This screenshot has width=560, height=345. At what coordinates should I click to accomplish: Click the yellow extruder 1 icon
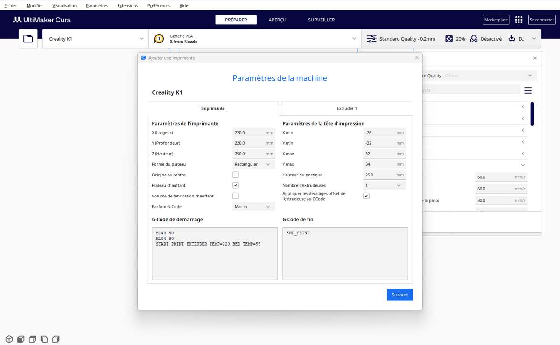coord(159,39)
